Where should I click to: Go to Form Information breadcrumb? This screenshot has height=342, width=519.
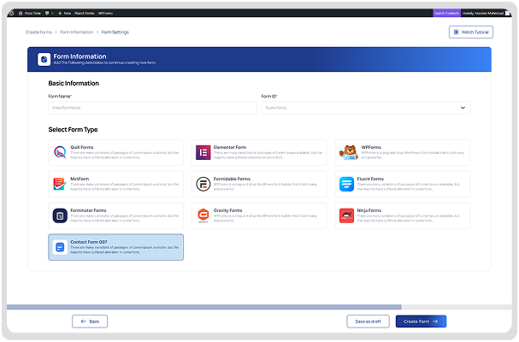pos(76,32)
